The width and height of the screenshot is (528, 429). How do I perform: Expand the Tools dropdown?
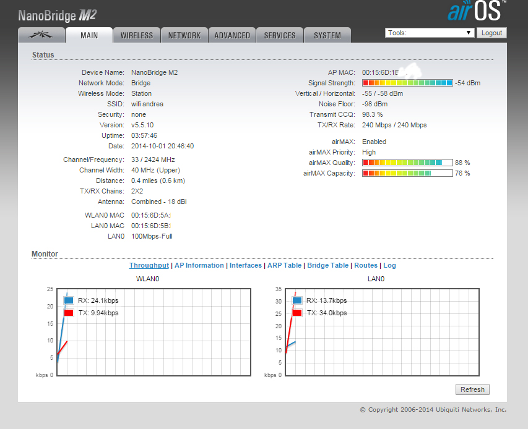point(430,33)
